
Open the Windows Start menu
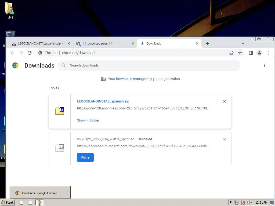pyautogui.click(x=7, y=203)
